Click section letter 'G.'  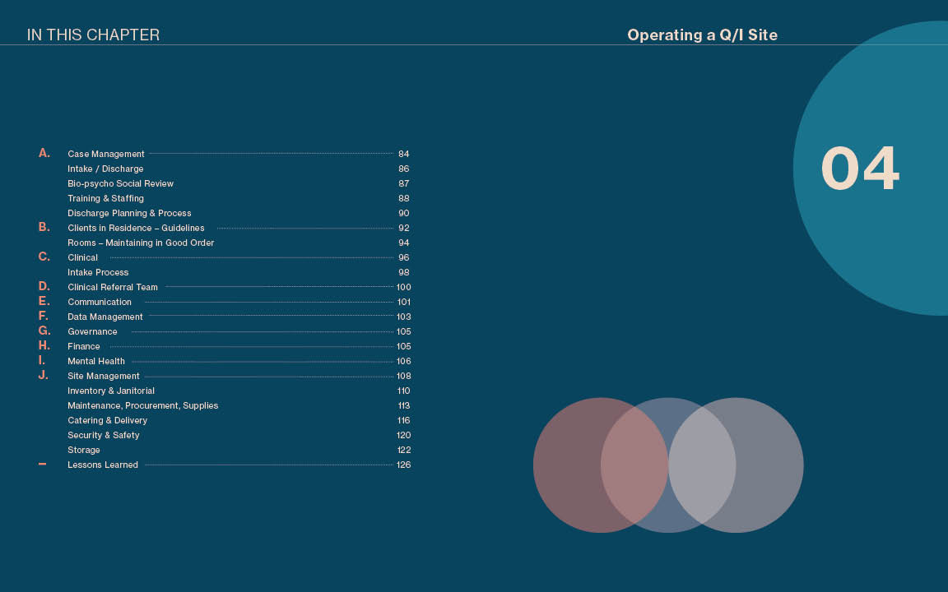44,331
